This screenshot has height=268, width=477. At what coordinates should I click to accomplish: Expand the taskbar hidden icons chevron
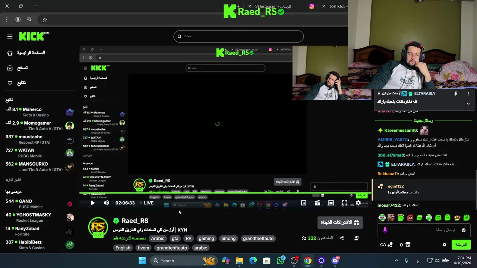[x=396, y=261]
